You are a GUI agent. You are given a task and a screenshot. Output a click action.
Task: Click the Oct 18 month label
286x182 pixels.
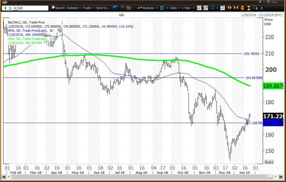(x=183, y=173)
